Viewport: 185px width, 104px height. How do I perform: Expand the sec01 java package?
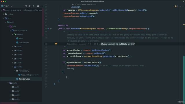point(12,47)
